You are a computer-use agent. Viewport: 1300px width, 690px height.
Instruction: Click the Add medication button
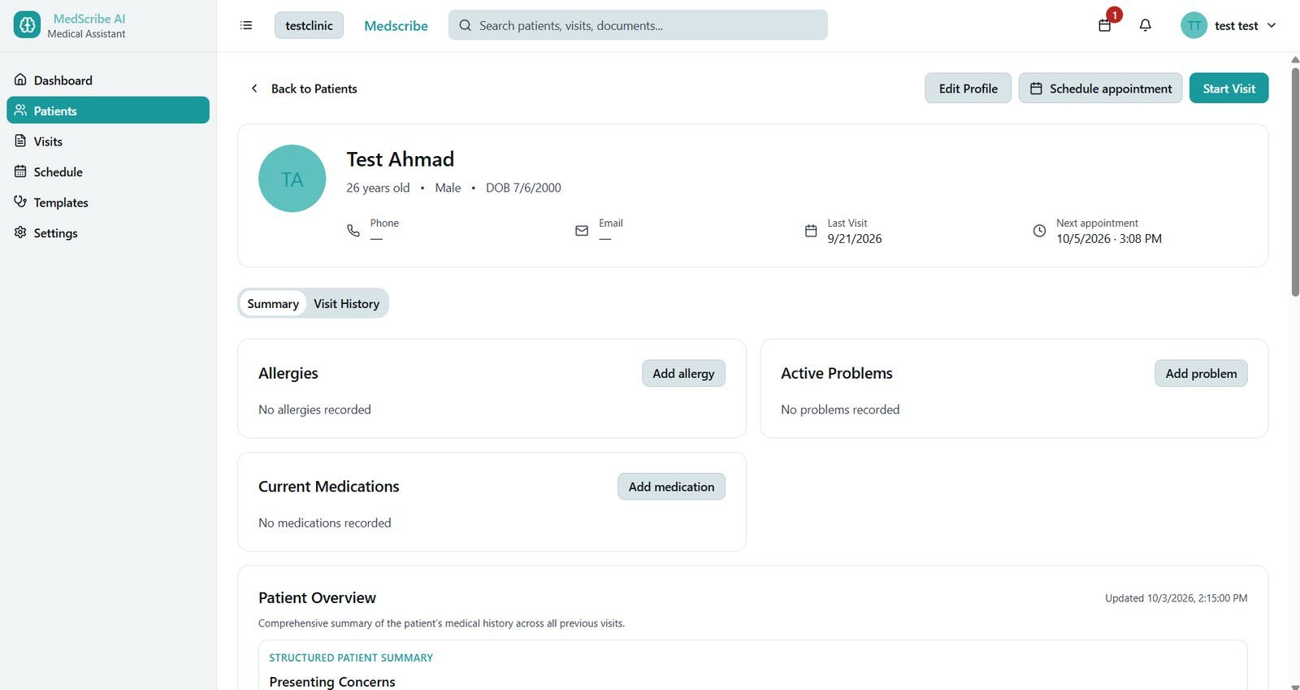(x=671, y=487)
